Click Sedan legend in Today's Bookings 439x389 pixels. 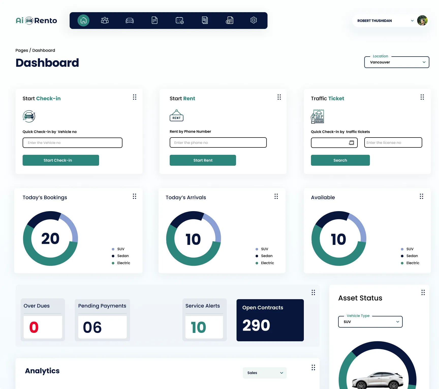(120, 256)
